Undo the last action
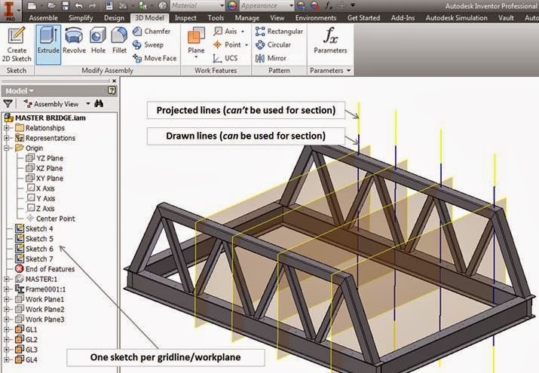Viewport: 539px width, 373px height. point(78,5)
